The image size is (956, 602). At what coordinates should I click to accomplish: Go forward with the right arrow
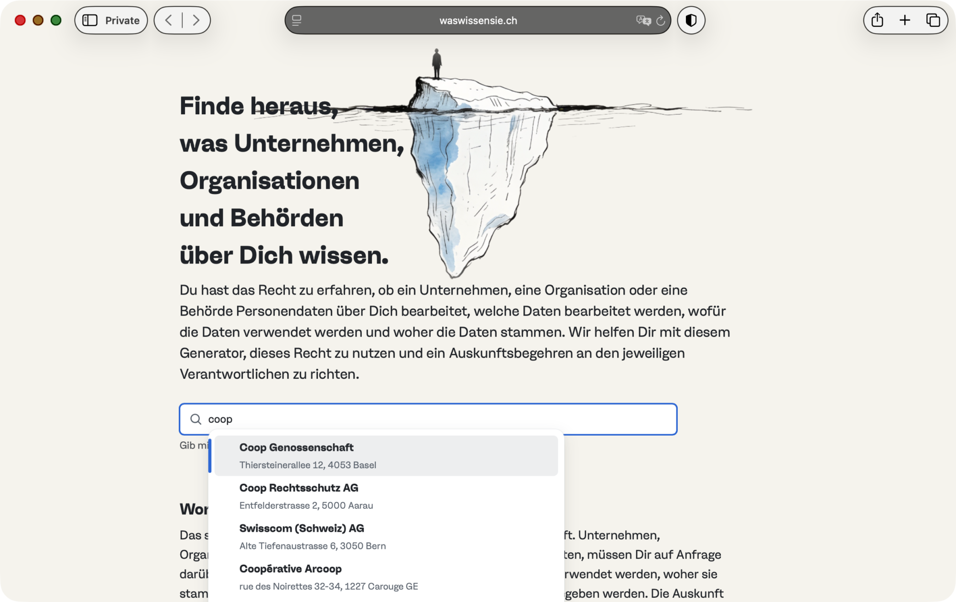(196, 20)
